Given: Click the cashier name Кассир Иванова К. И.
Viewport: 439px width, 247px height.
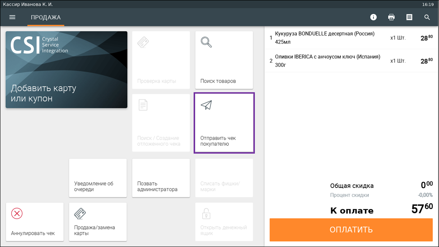Looking at the screenshot, I should tap(28, 4).
